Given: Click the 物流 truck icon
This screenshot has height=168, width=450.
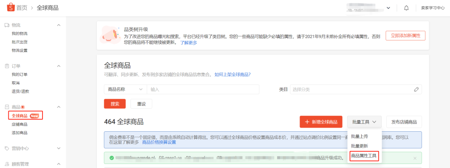Looking at the screenshot, I should pos(7,25).
